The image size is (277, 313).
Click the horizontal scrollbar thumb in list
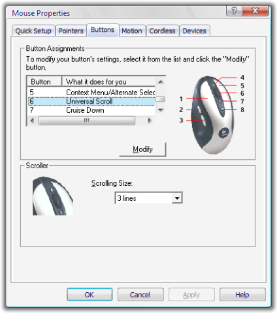pos(87,121)
